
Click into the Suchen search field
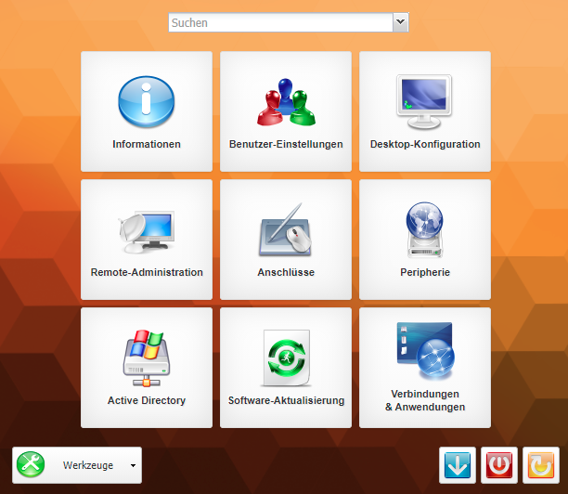[279, 22]
